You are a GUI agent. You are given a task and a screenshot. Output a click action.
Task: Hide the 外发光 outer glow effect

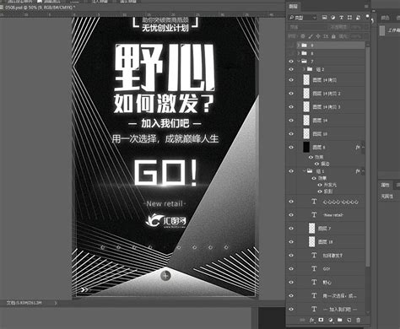click(x=320, y=185)
